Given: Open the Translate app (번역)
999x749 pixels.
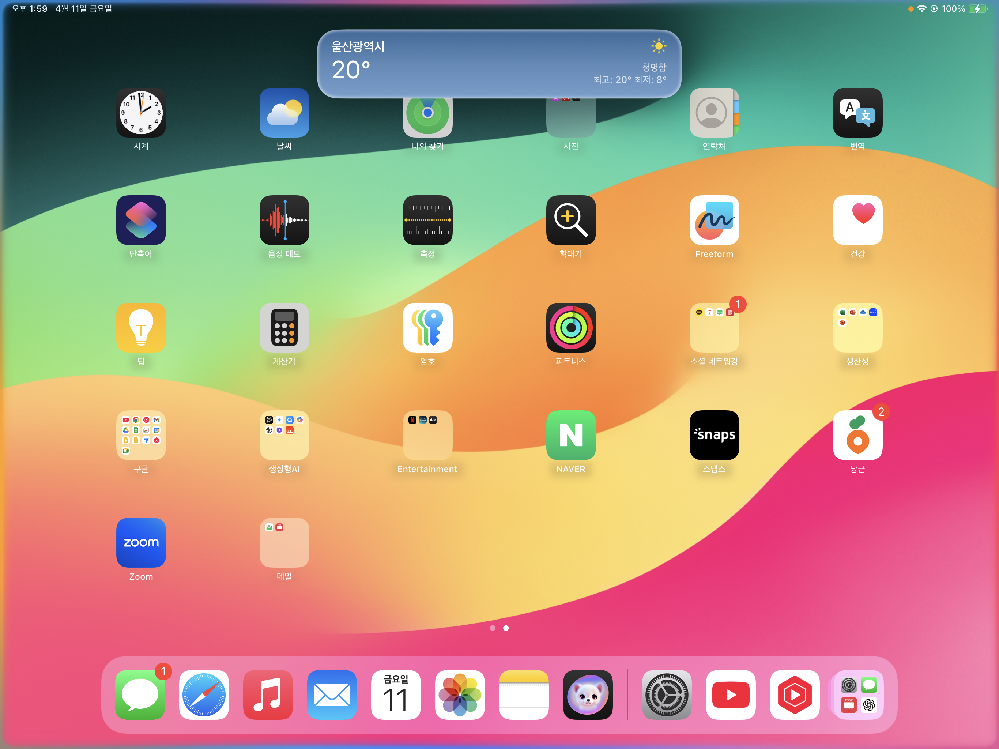Looking at the screenshot, I should click(857, 113).
